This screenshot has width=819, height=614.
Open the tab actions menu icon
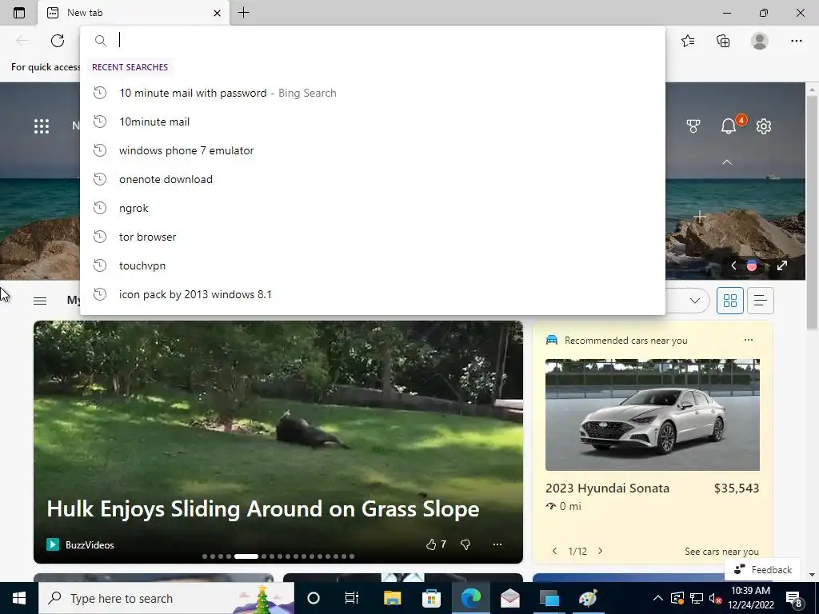click(x=19, y=13)
